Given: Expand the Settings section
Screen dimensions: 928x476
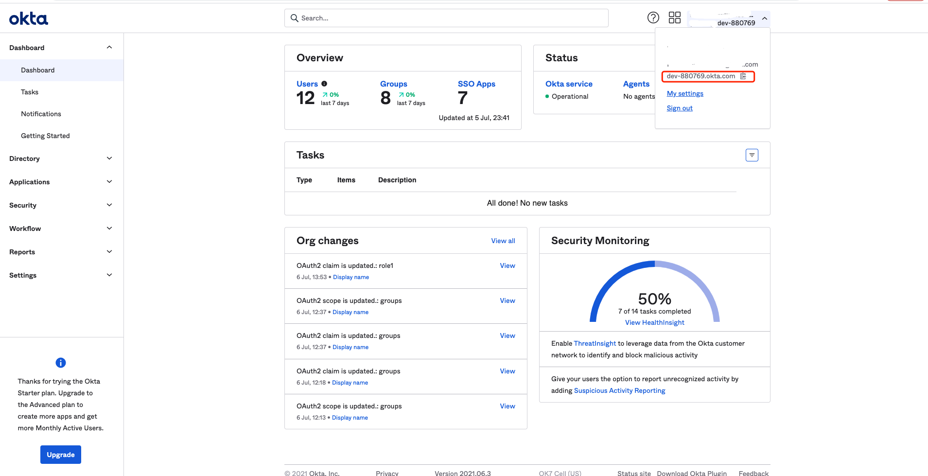Looking at the screenshot, I should (x=109, y=275).
